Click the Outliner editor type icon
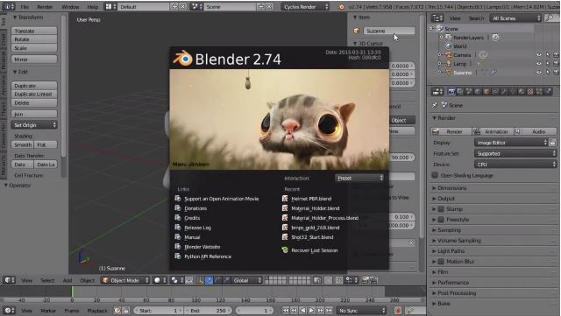The width and height of the screenshot is (561, 316). click(437, 18)
